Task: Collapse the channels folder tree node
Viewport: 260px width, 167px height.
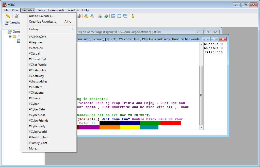Action: pos(10,36)
